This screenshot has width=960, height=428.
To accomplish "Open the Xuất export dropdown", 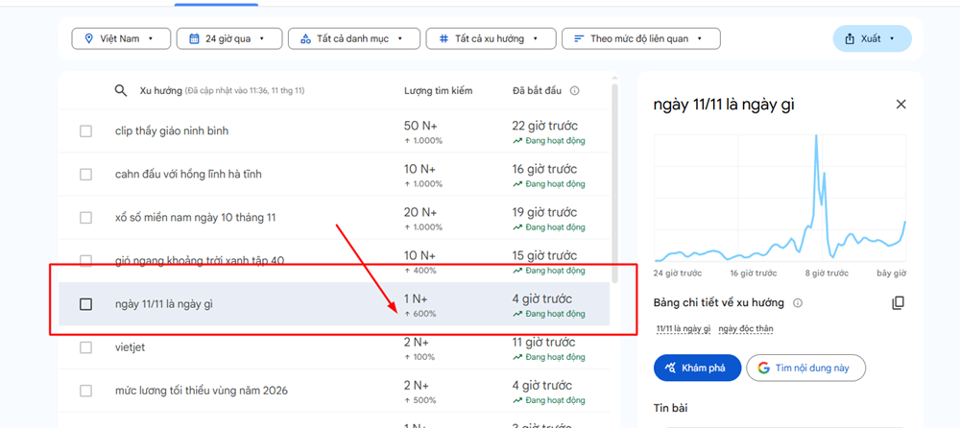I will [871, 38].
